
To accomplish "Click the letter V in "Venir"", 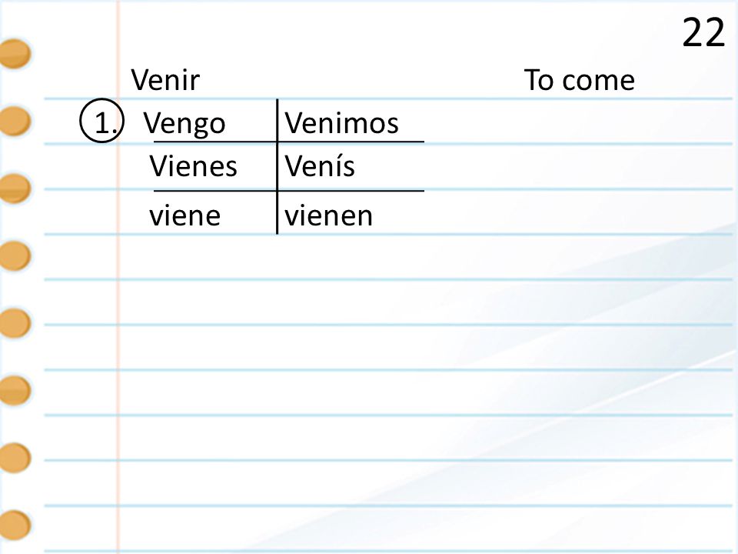I will click(140, 79).
